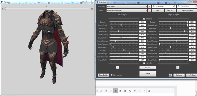Click the armor model in Preview window
Screen dimensions: 197x96
pos(49,47)
